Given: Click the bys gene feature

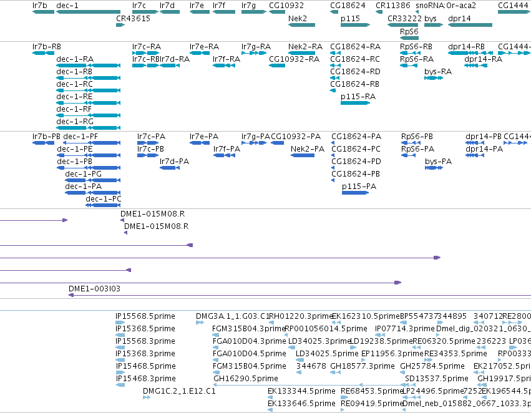Looking at the screenshot, I should [x=434, y=25].
